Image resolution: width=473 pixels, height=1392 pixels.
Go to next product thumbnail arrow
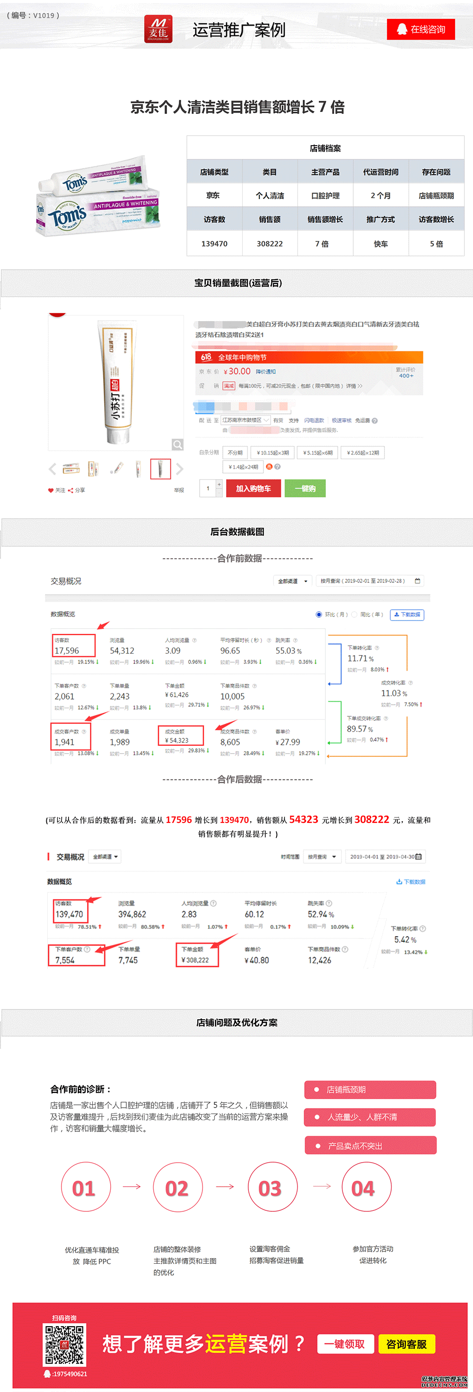[179, 469]
